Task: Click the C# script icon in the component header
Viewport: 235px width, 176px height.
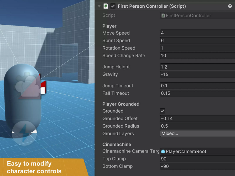Action: click(106, 6)
